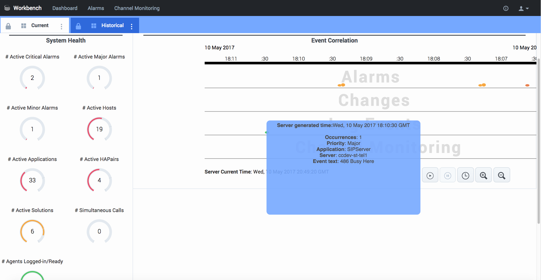Click the clock reset-time icon

click(465, 176)
